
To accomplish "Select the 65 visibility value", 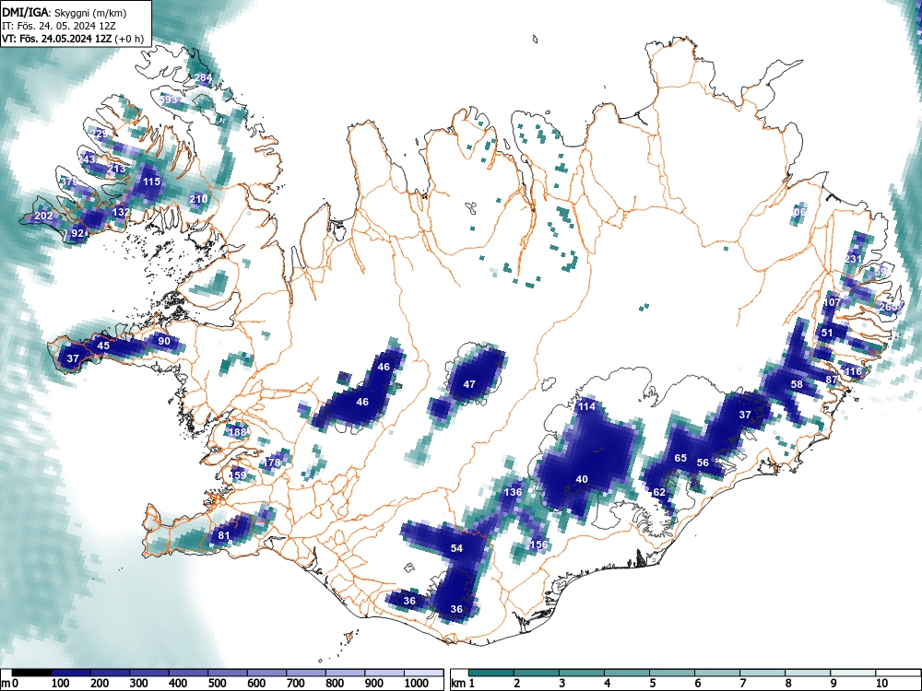I will coord(680,458).
